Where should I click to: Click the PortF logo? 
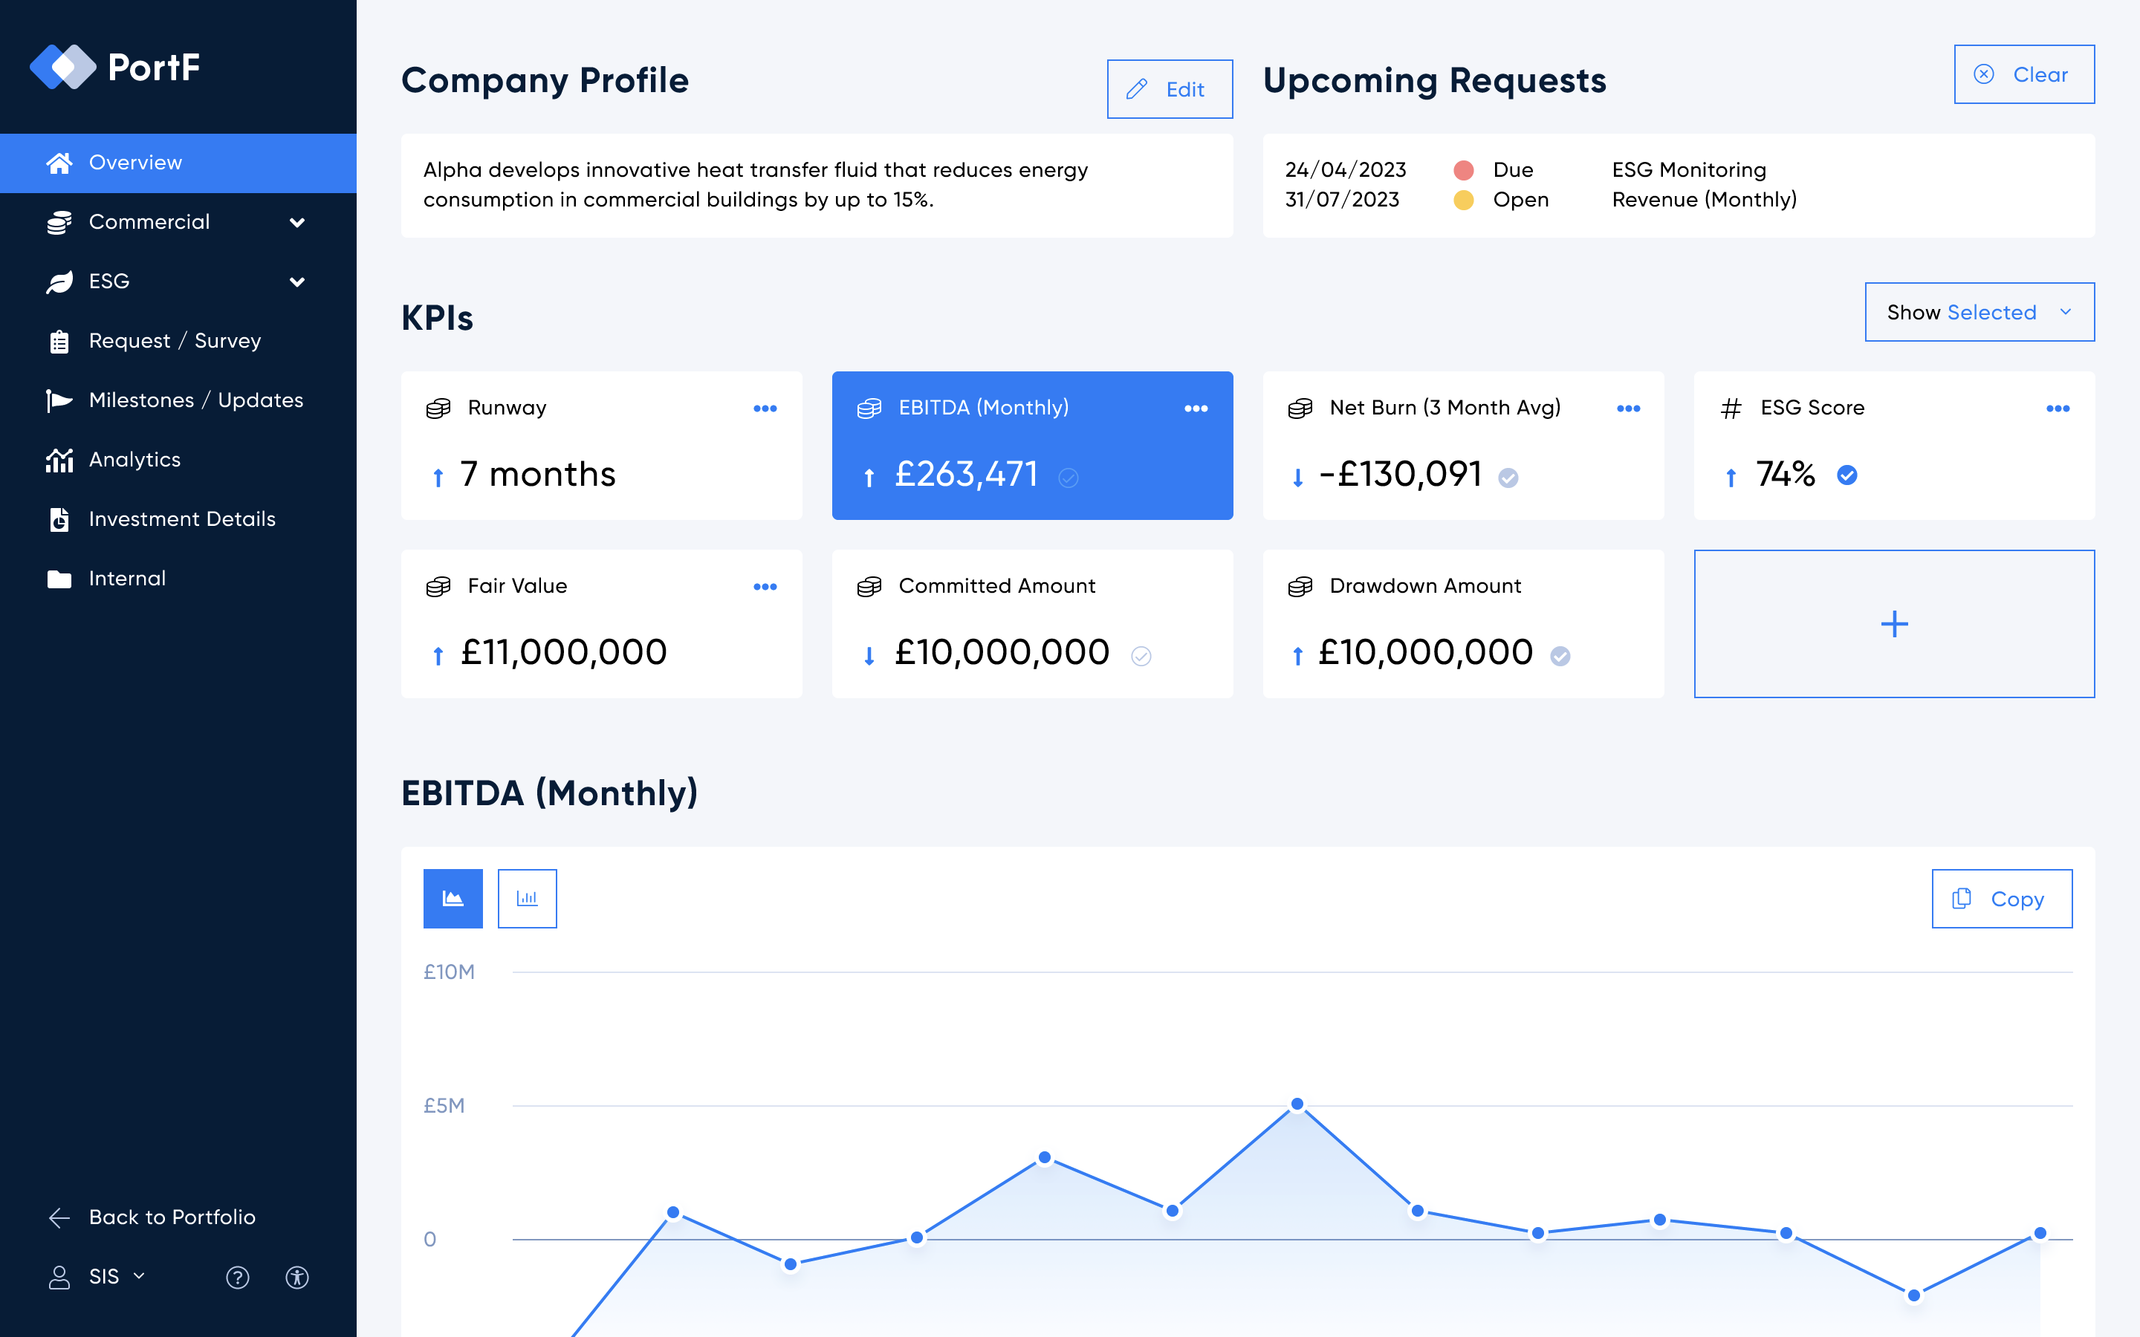115,67
